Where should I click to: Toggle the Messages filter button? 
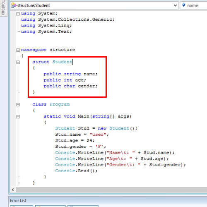[83, 206]
